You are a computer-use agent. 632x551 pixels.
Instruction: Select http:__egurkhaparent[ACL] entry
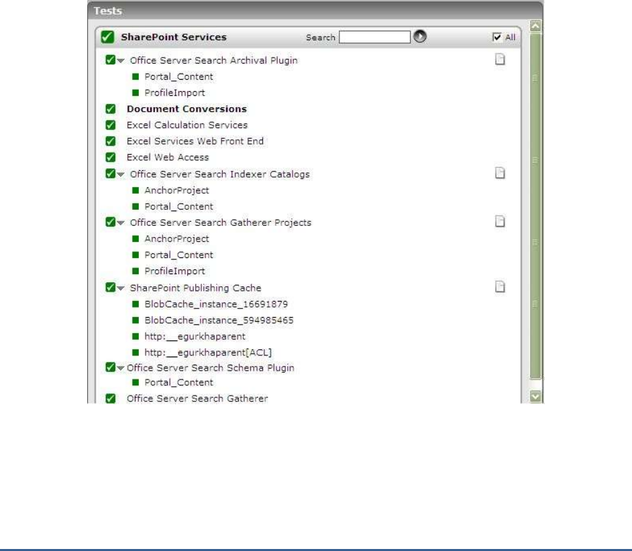(x=208, y=353)
